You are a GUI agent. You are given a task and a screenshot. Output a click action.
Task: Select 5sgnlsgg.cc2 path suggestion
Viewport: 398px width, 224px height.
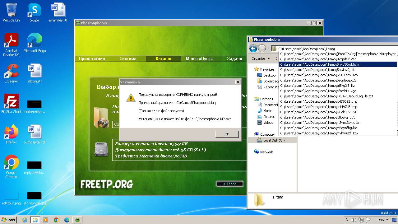[338, 80]
